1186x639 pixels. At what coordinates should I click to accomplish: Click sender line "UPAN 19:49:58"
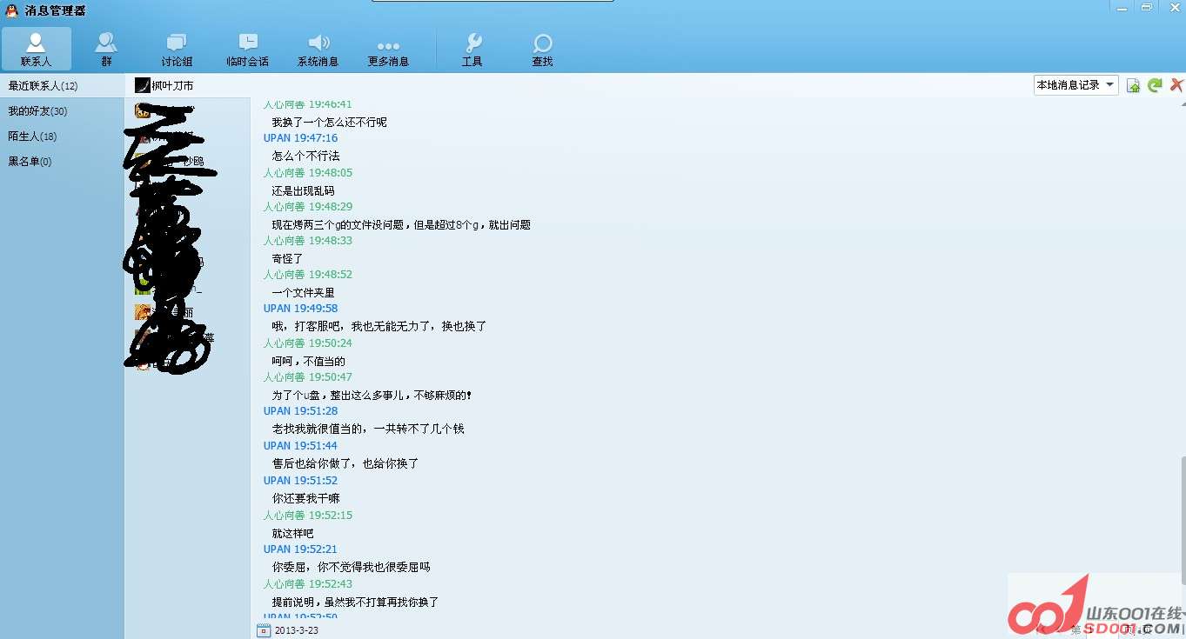pyautogui.click(x=300, y=309)
